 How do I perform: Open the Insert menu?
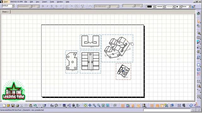45,2
